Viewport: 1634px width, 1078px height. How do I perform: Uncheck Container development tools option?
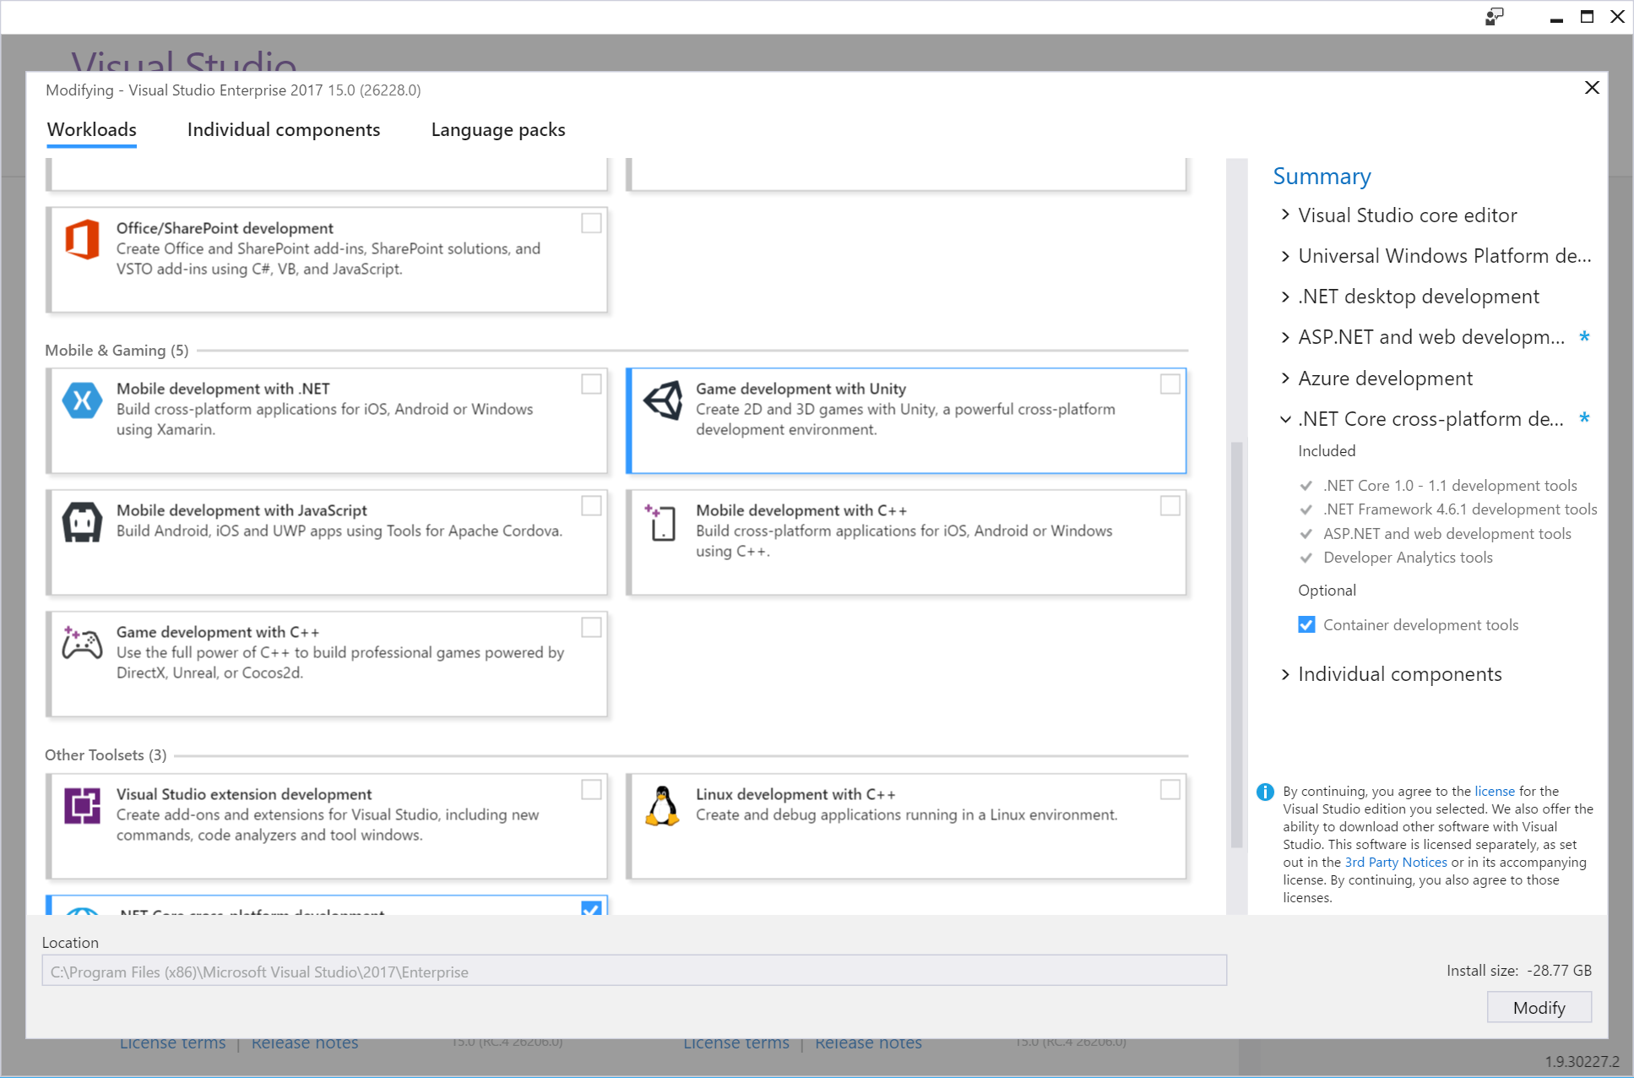[x=1306, y=625]
